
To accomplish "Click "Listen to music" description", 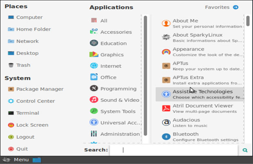I will 190,125.
